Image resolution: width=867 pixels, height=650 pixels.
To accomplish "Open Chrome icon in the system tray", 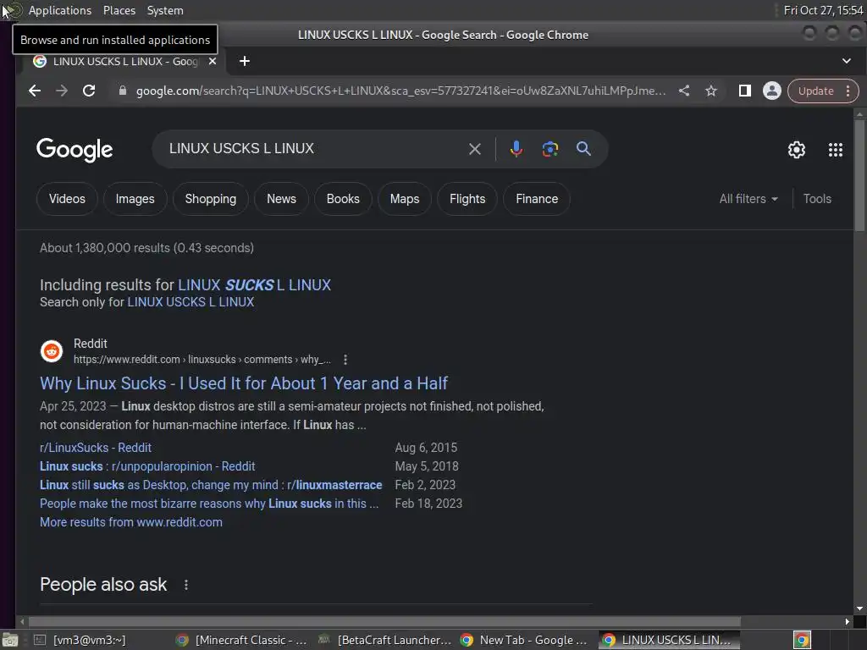I will pos(802,640).
